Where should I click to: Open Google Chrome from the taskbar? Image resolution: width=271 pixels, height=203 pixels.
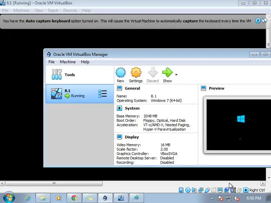[74, 198]
